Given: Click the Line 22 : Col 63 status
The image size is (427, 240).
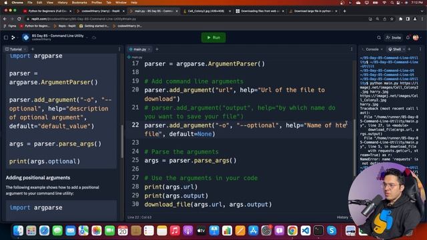Looking at the screenshot, I should tap(139, 217).
